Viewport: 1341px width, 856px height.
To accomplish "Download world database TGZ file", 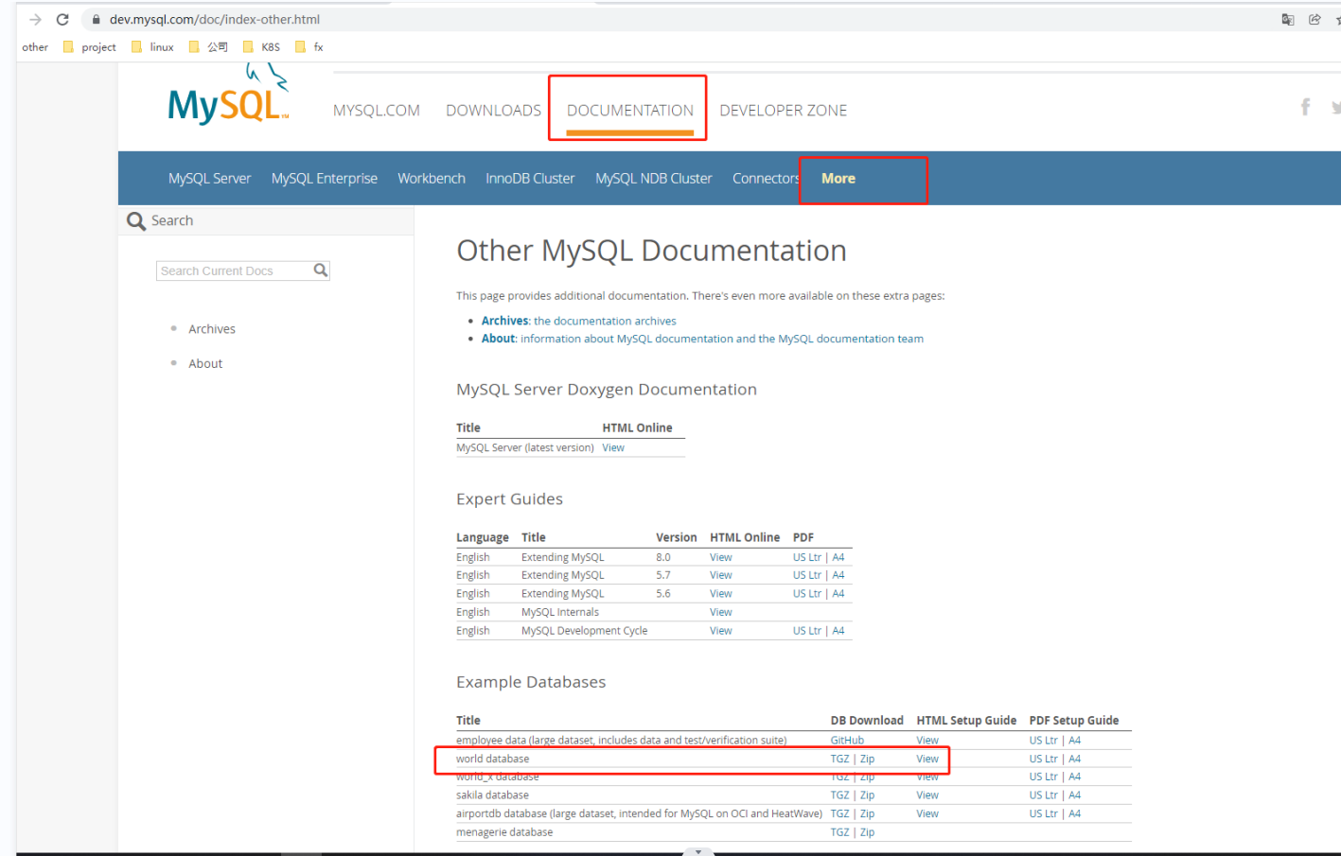I will [x=840, y=760].
